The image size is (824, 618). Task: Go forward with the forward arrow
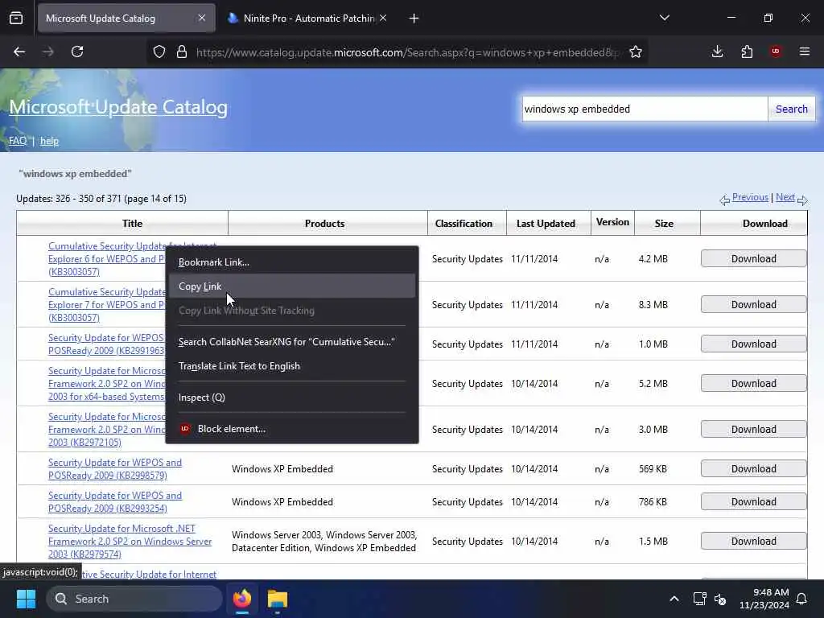(47, 51)
